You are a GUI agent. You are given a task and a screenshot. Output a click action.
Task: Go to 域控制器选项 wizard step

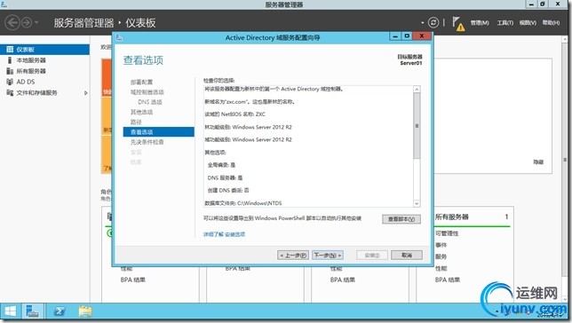pos(147,92)
